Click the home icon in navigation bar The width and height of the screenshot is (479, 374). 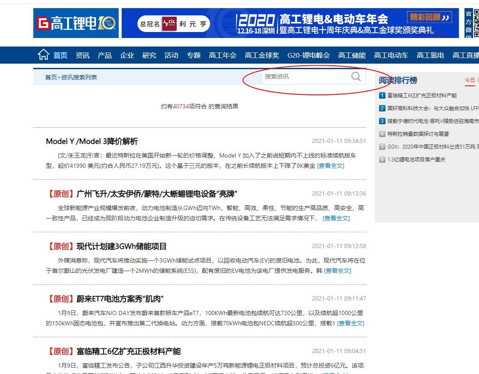click(44, 55)
